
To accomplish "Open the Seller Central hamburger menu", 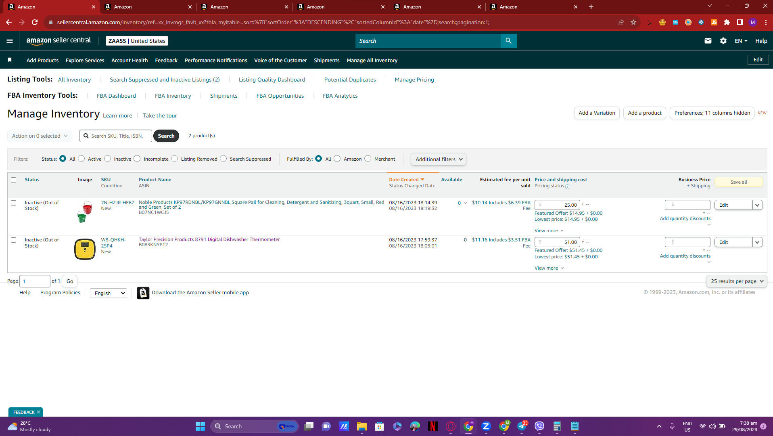I will [10, 41].
